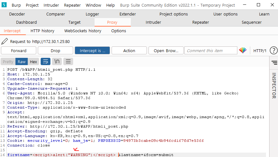
Task: Click the Origin header line
Action: [x=40, y=103]
